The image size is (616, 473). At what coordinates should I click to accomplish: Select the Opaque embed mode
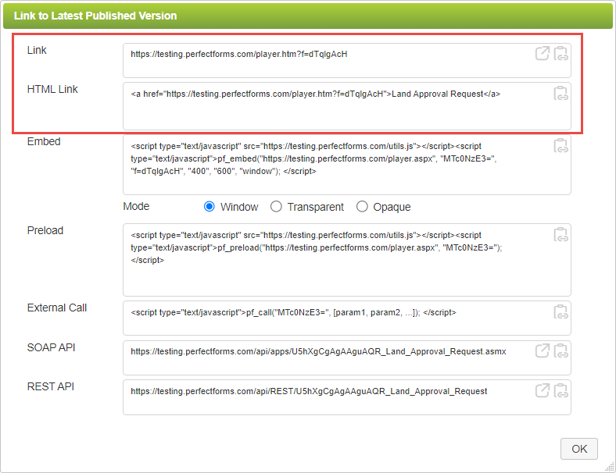pos(362,206)
